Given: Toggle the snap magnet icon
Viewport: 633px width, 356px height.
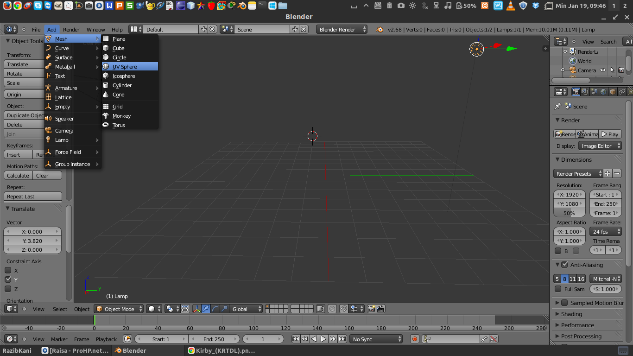Looking at the screenshot, I should 343,309.
